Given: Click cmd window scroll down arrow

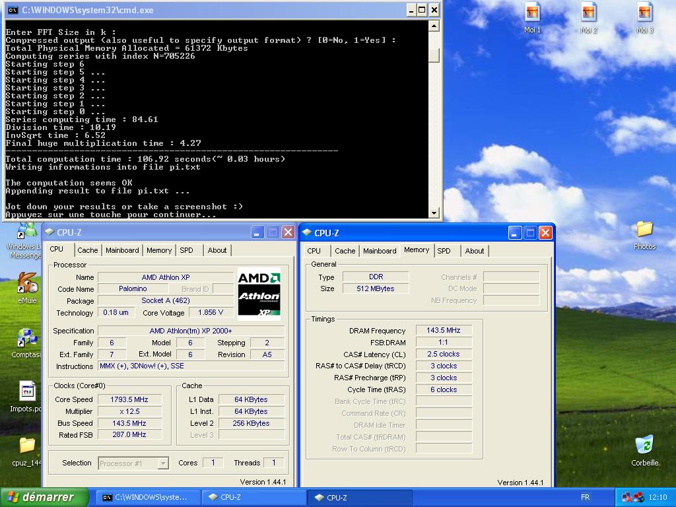Looking at the screenshot, I should click(x=434, y=213).
